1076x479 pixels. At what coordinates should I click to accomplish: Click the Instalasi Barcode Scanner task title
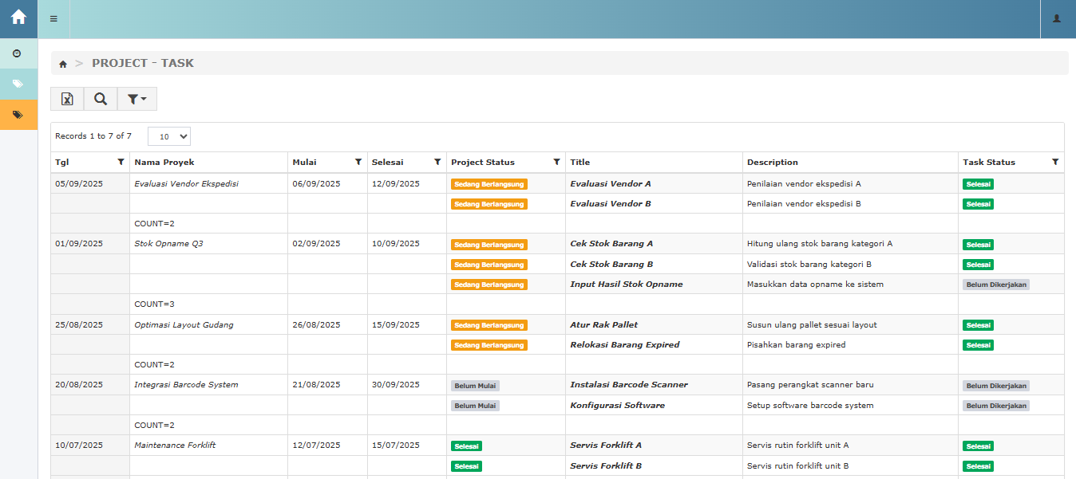628,385
